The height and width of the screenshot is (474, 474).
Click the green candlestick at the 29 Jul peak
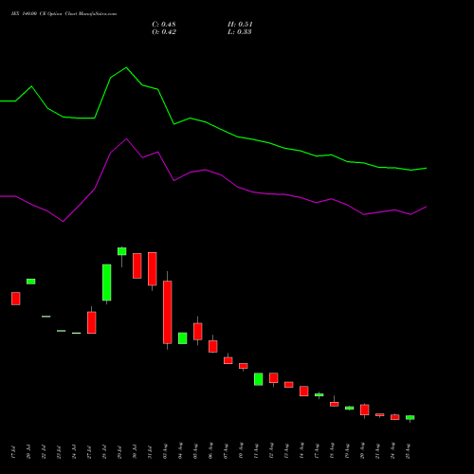click(122, 251)
